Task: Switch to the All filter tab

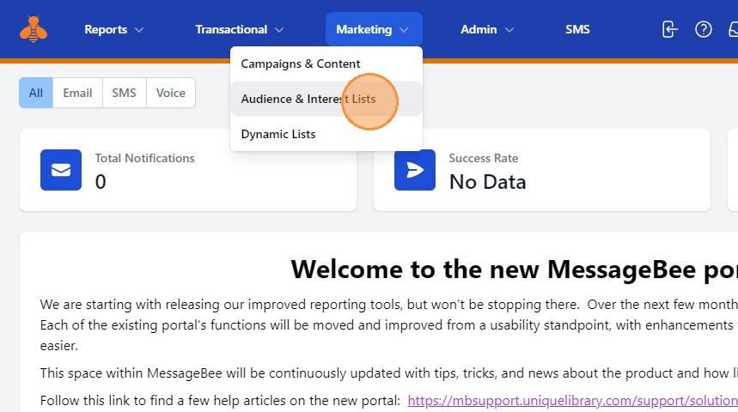Action: (x=36, y=93)
